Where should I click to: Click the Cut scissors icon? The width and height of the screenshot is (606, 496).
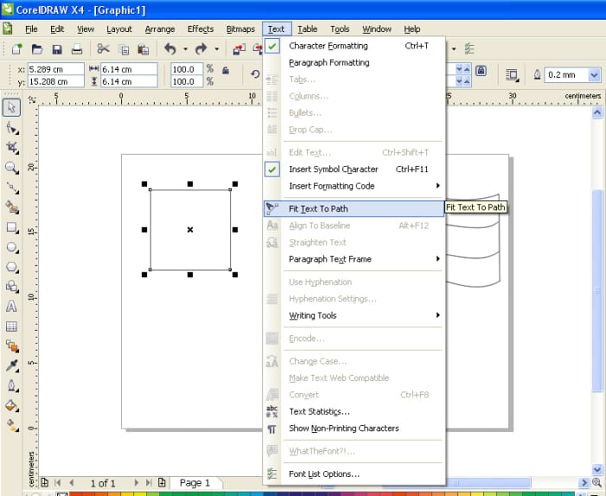point(103,49)
